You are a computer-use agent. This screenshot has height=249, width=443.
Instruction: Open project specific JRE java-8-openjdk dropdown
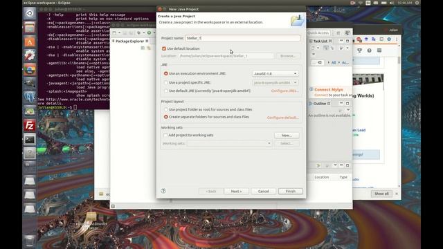coord(275,83)
